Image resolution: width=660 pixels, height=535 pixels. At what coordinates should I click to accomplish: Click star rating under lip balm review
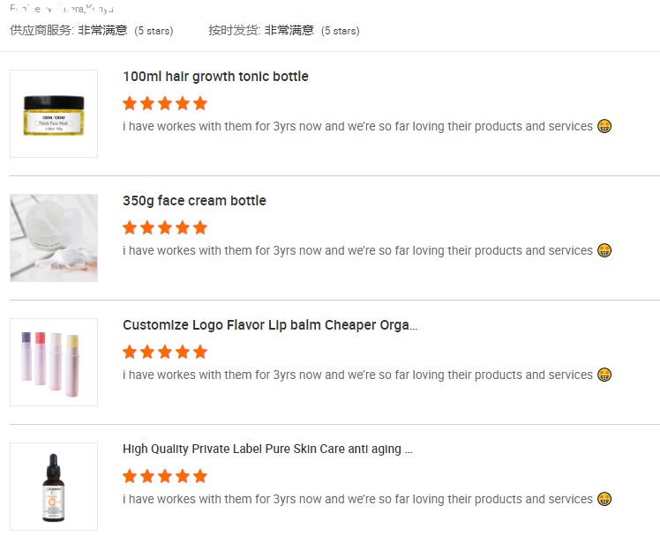pyautogui.click(x=165, y=352)
